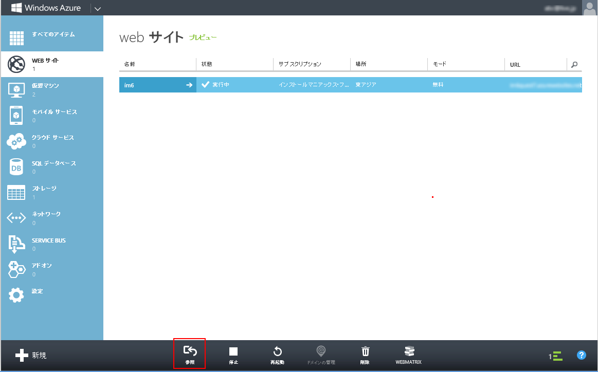This screenshot has height=372, width=598.
Task: Go to すべてのアイテム menu label
Action: click(x=53, y=34)
